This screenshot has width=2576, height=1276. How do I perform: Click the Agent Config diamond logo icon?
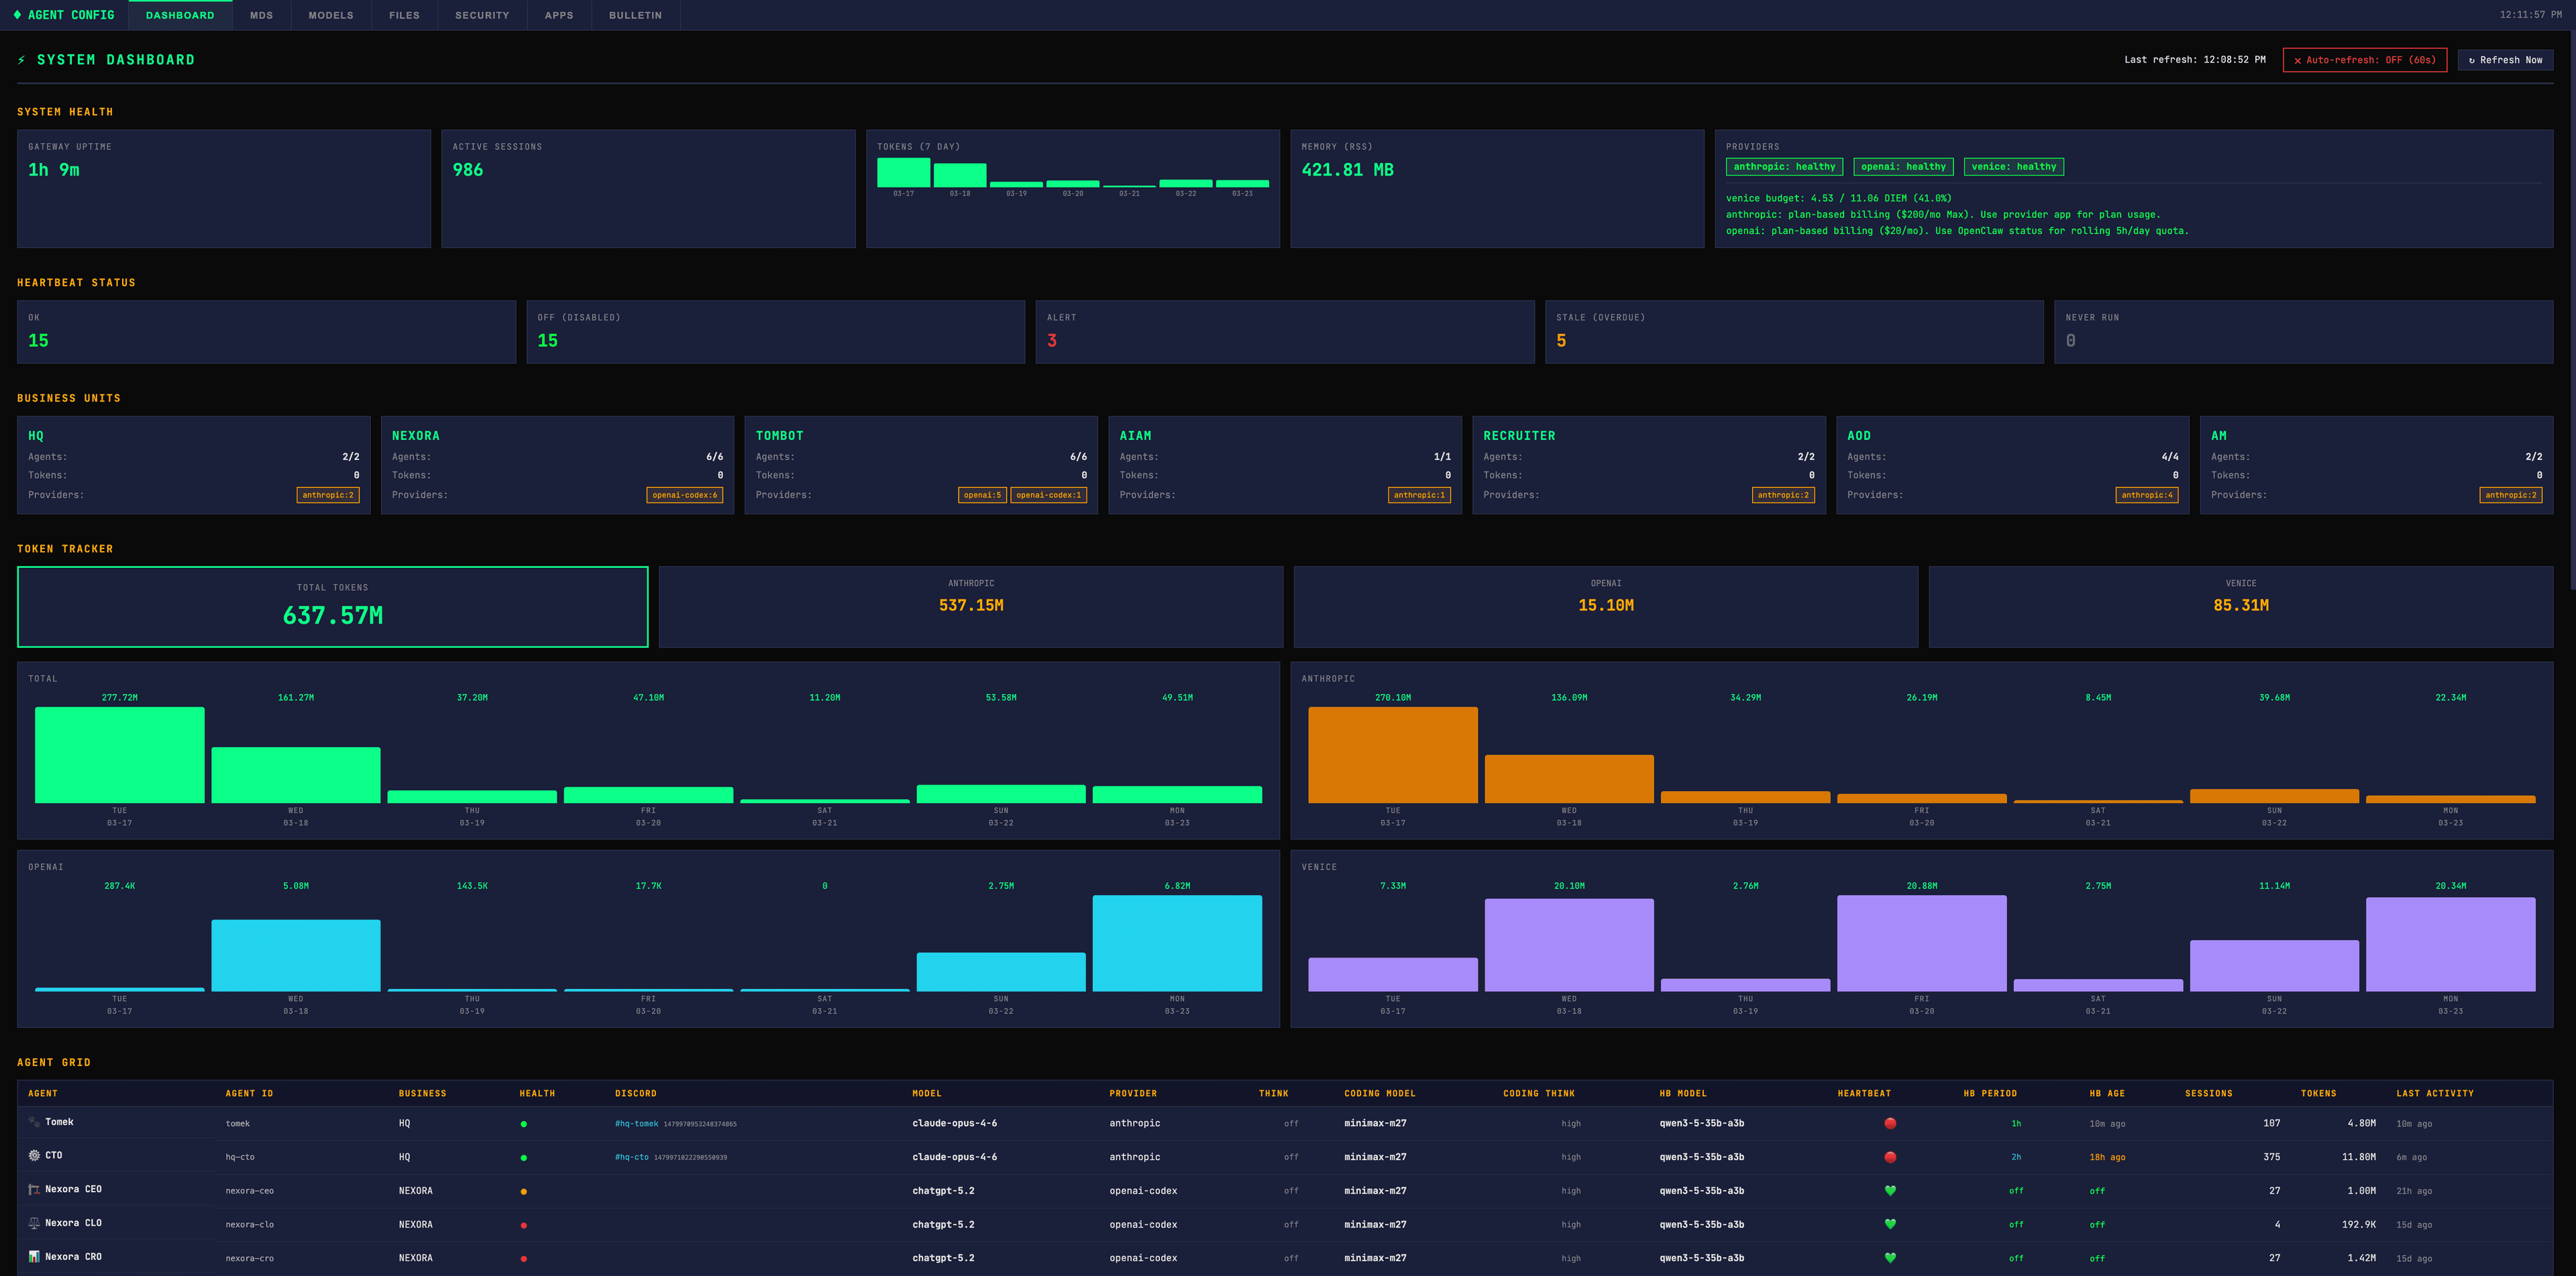[x=17, y=15]
